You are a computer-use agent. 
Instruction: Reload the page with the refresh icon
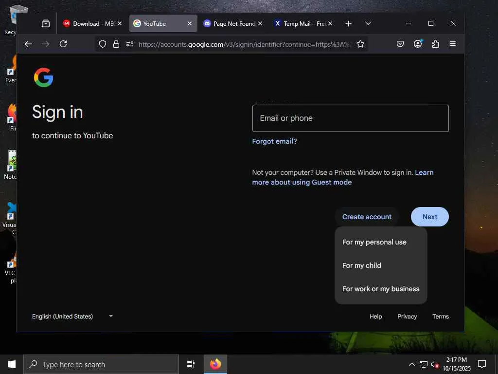63,44
